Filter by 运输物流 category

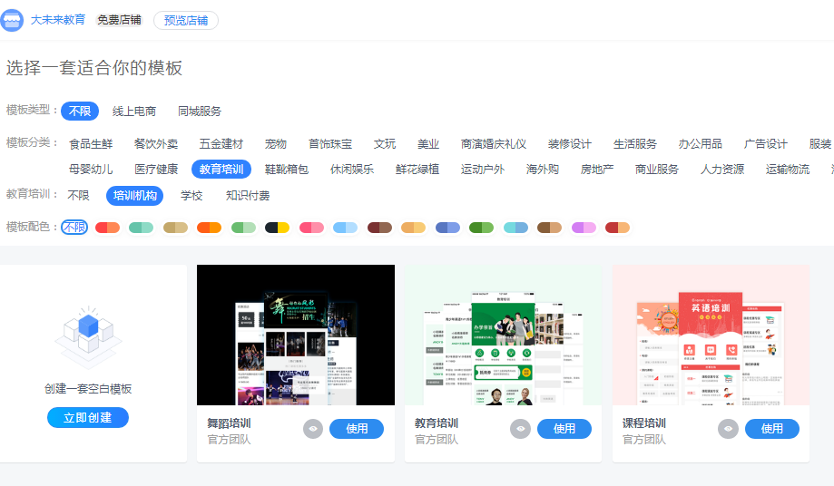788,169
